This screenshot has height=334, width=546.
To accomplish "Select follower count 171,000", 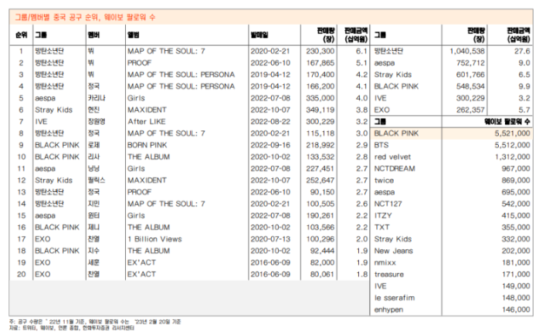I will (x=516, y=274).
